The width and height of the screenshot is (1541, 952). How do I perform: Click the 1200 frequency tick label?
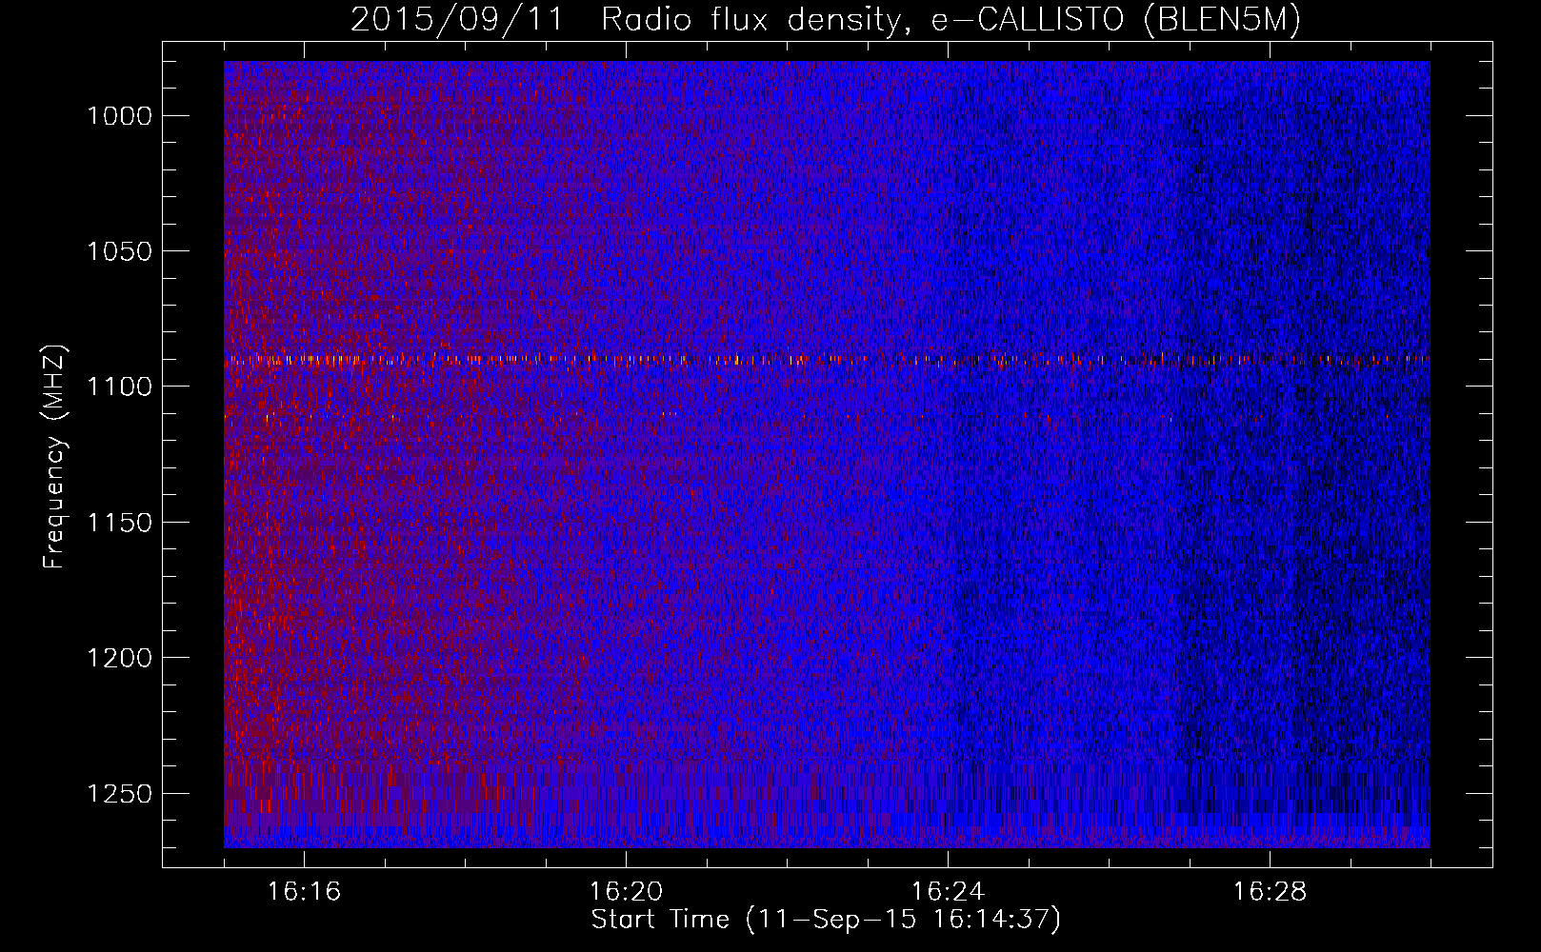tap(120, 658)
